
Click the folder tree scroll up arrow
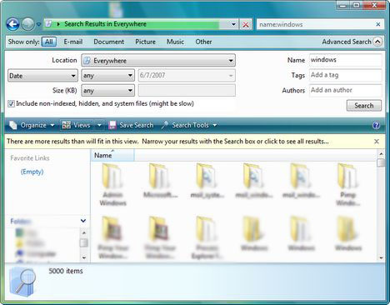(x=84, y=232)
